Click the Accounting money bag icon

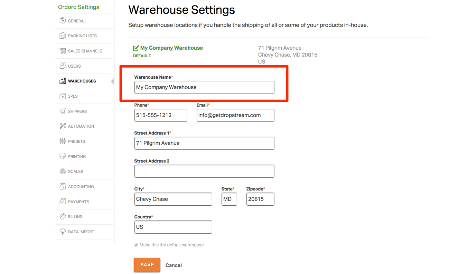pos(63,186)
